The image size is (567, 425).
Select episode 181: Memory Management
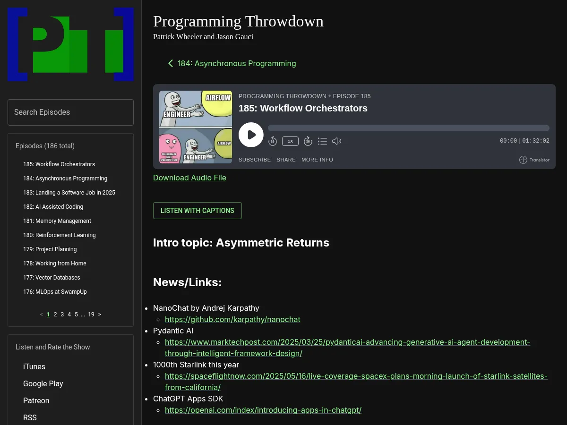(57, 221)
